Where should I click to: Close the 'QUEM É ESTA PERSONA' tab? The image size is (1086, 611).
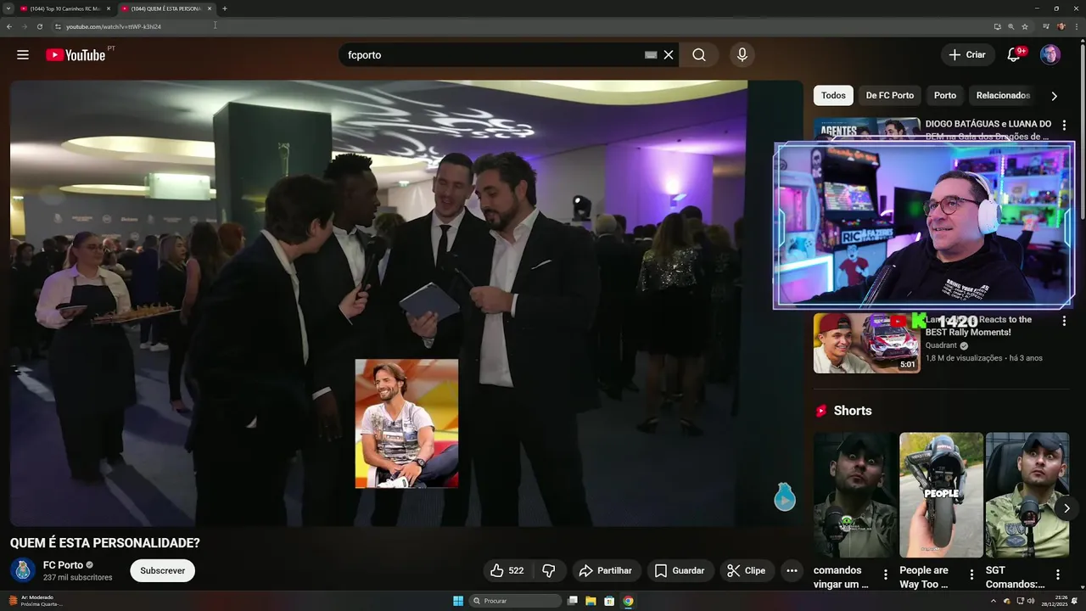pyautogui.click(x=210, y=8)
